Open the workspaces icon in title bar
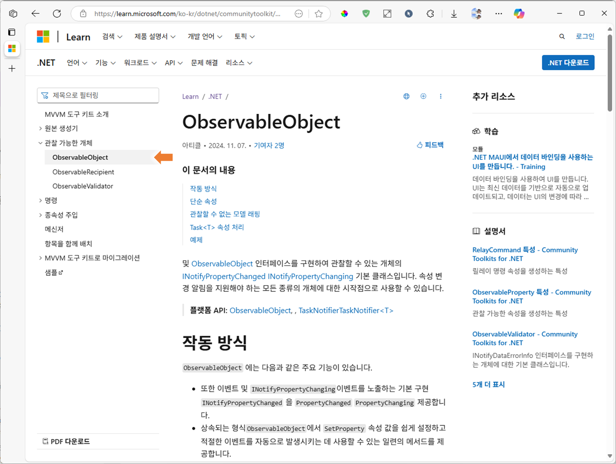Image resolution: width=616 pixels, height=464 pixels. [13, 14]
